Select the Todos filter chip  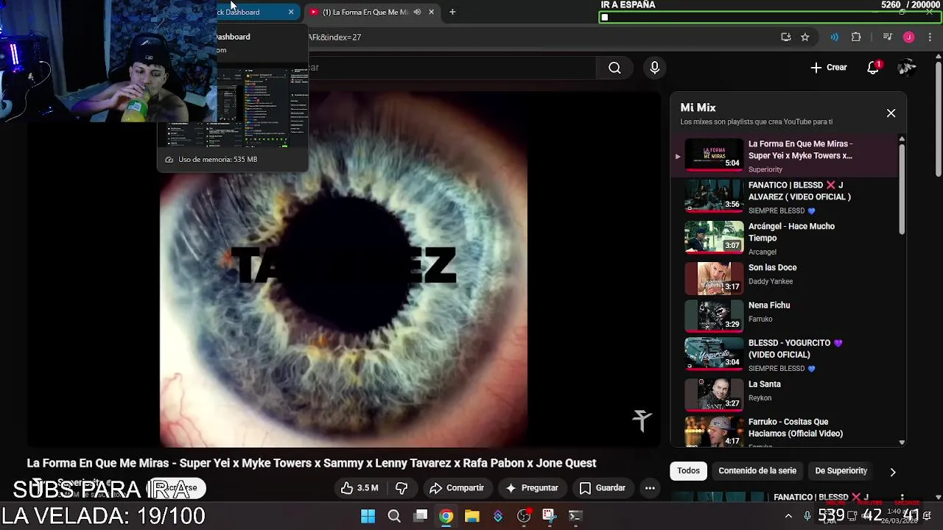click(688, 471)
